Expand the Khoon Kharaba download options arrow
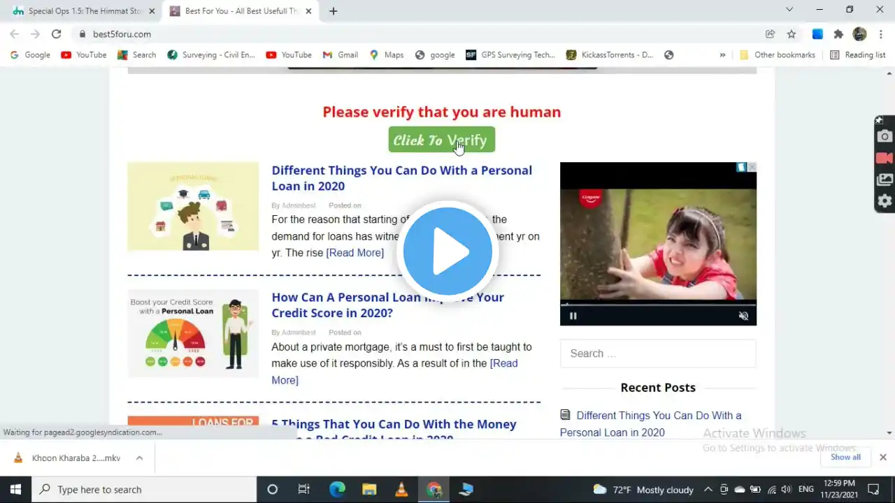The height and width of the screenshot is (503, 895). pos(139,458)
